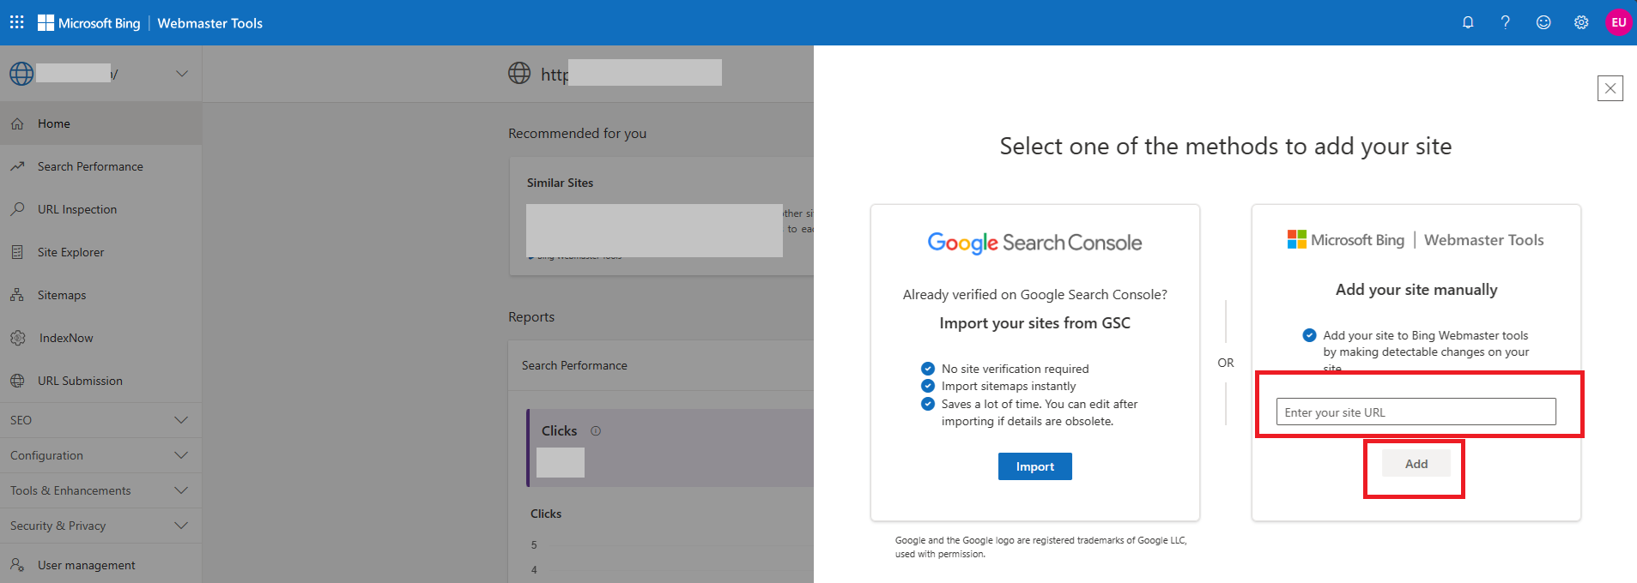Screen dimensions: 1637x583
Task: Open the settings gear icon
Action: tap(1581, 22)
